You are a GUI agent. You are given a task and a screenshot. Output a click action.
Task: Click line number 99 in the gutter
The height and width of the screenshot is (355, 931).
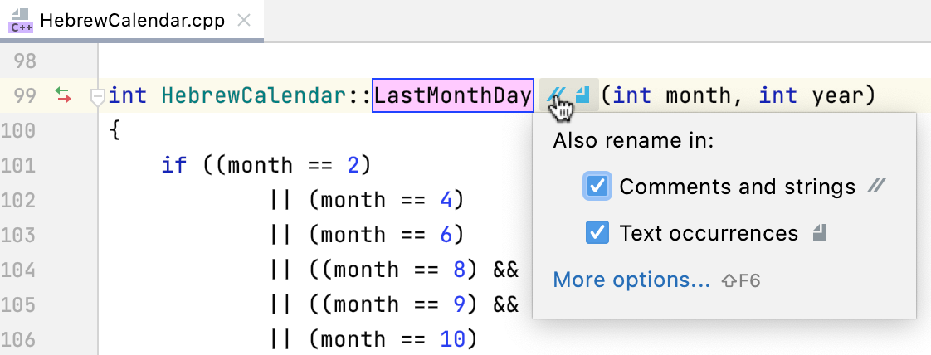click(25, 96)
